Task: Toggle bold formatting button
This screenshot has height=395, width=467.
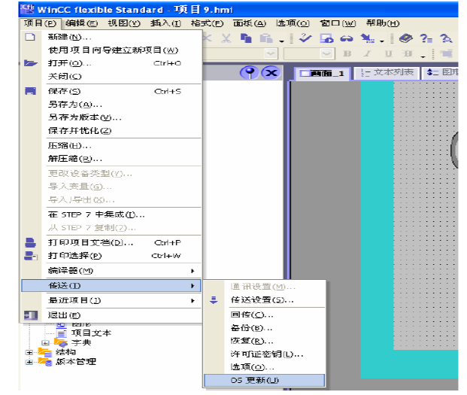Action: 347,53
